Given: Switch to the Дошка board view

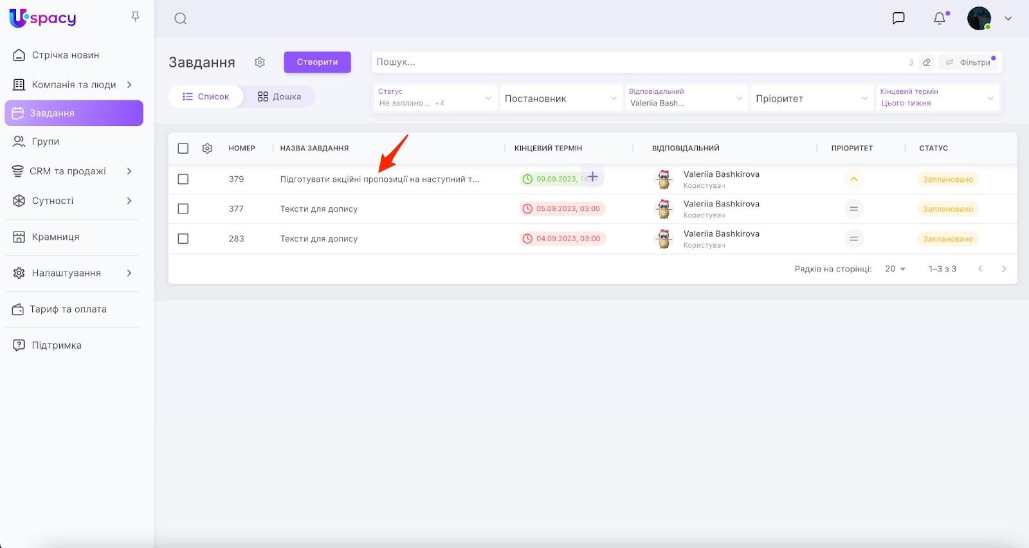Looking at the screenshot, I should 280,96.
